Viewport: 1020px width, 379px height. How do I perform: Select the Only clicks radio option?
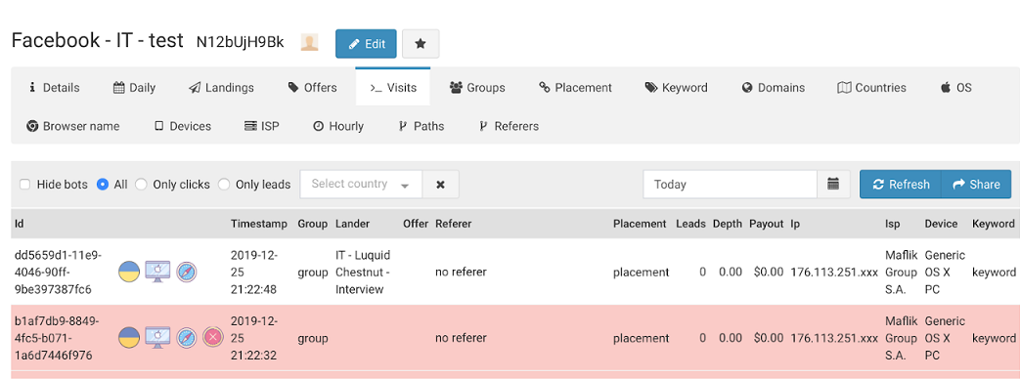[x=141, y=184]
